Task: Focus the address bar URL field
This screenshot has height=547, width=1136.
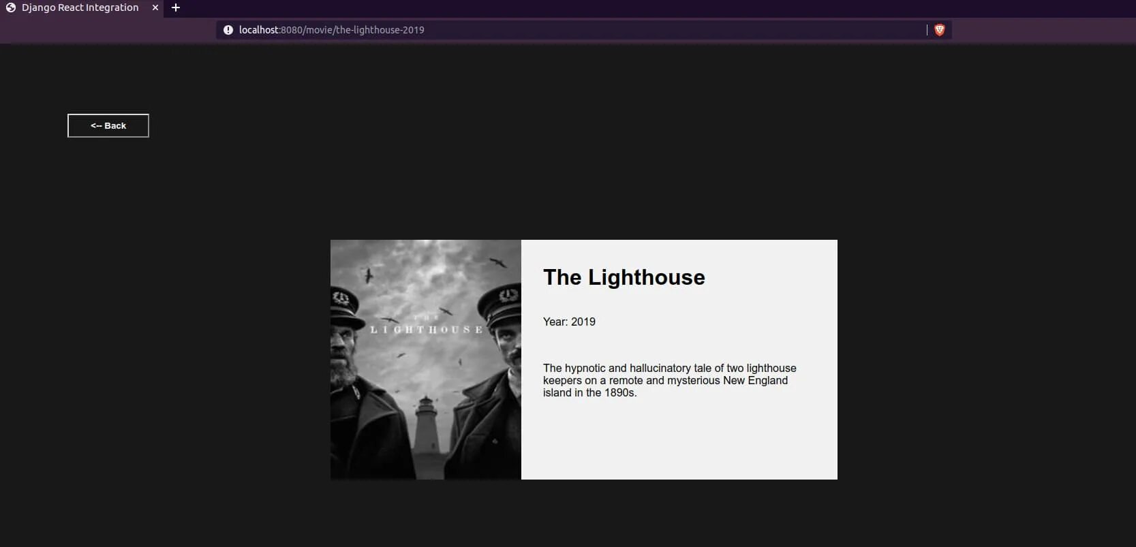Action: pos(583,30)
